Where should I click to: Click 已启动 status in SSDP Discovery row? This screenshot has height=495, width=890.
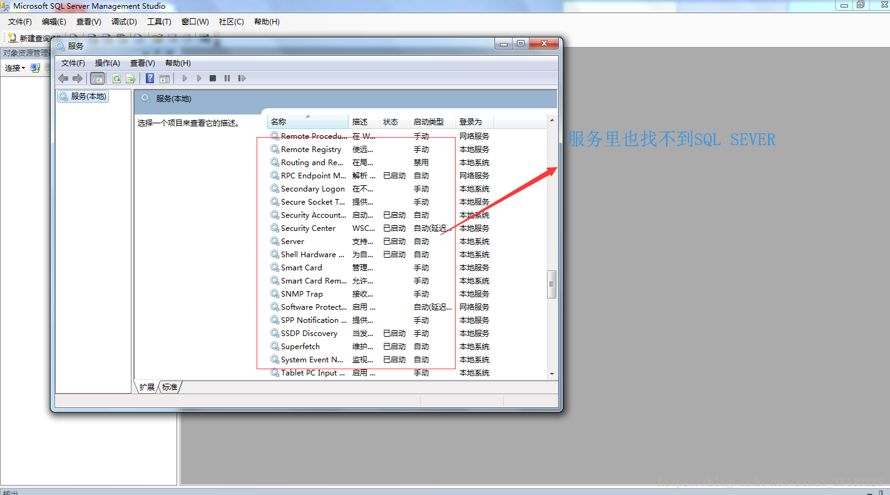click(x=394, y=333)
